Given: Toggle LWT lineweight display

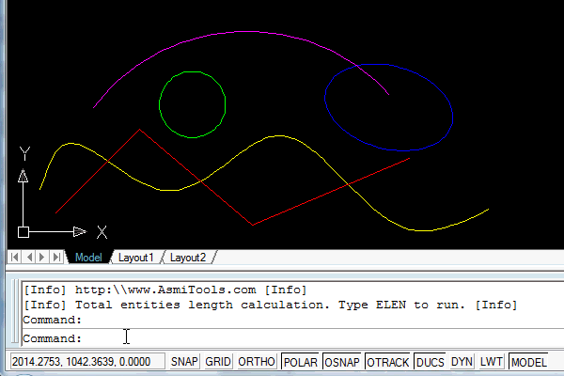Looking at the screenshot, I should (491, 361).
